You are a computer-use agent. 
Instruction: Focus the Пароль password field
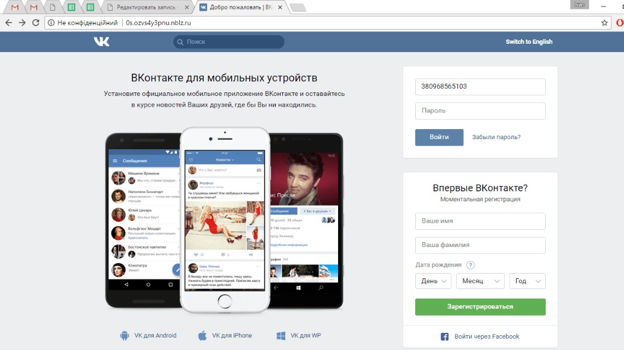[480, 111]
